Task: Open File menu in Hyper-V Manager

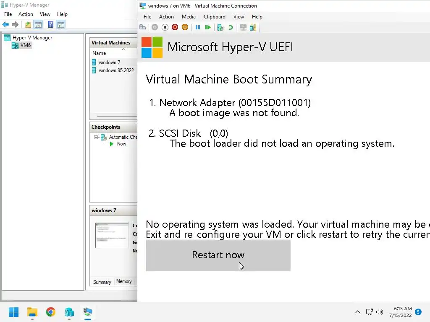Action: pos(8,14)
